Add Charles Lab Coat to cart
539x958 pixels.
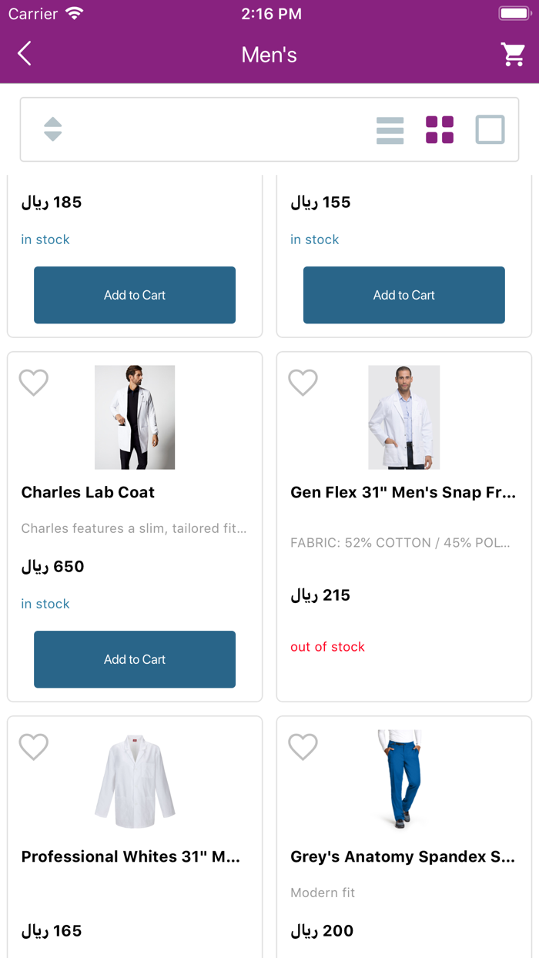click(135, 659)
